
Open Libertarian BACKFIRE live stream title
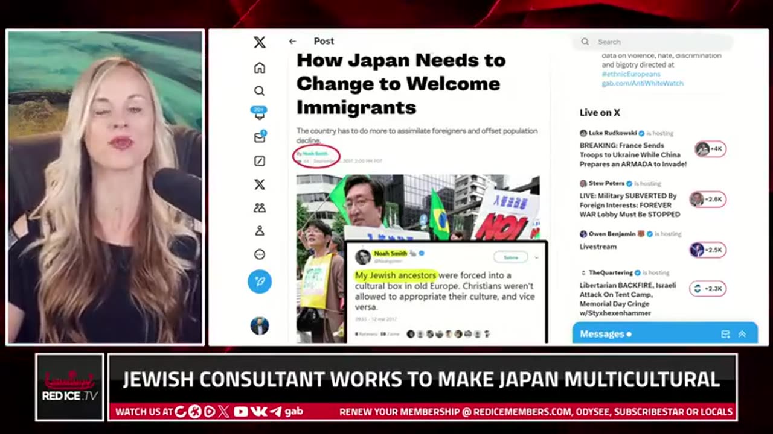click(628, 299)
